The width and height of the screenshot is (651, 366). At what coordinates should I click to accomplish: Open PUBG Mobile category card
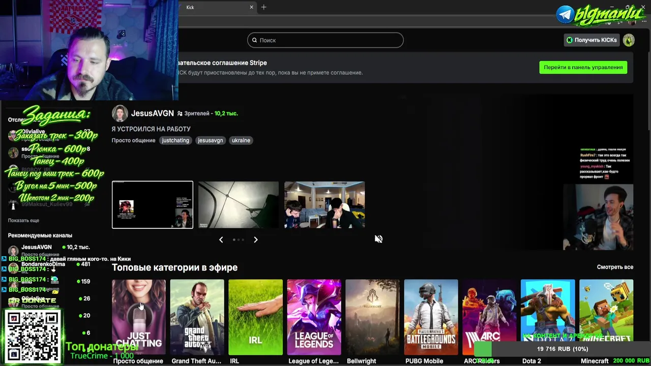pos(431,317)
